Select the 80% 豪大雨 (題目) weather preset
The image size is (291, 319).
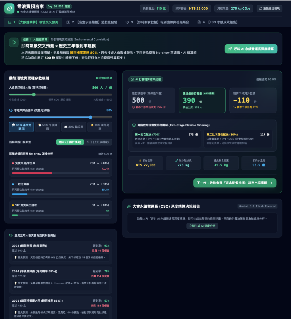tap(21, 127)
